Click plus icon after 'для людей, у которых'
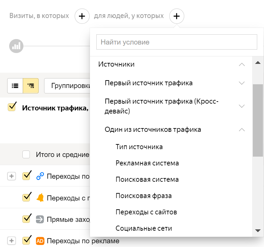 (177, 16)
